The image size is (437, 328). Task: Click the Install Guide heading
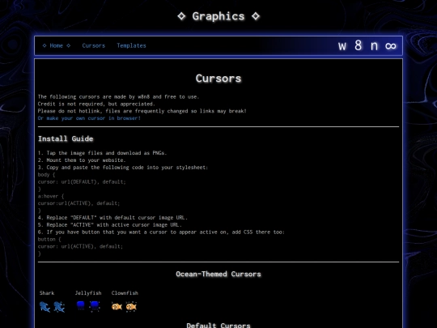(66, 138)
